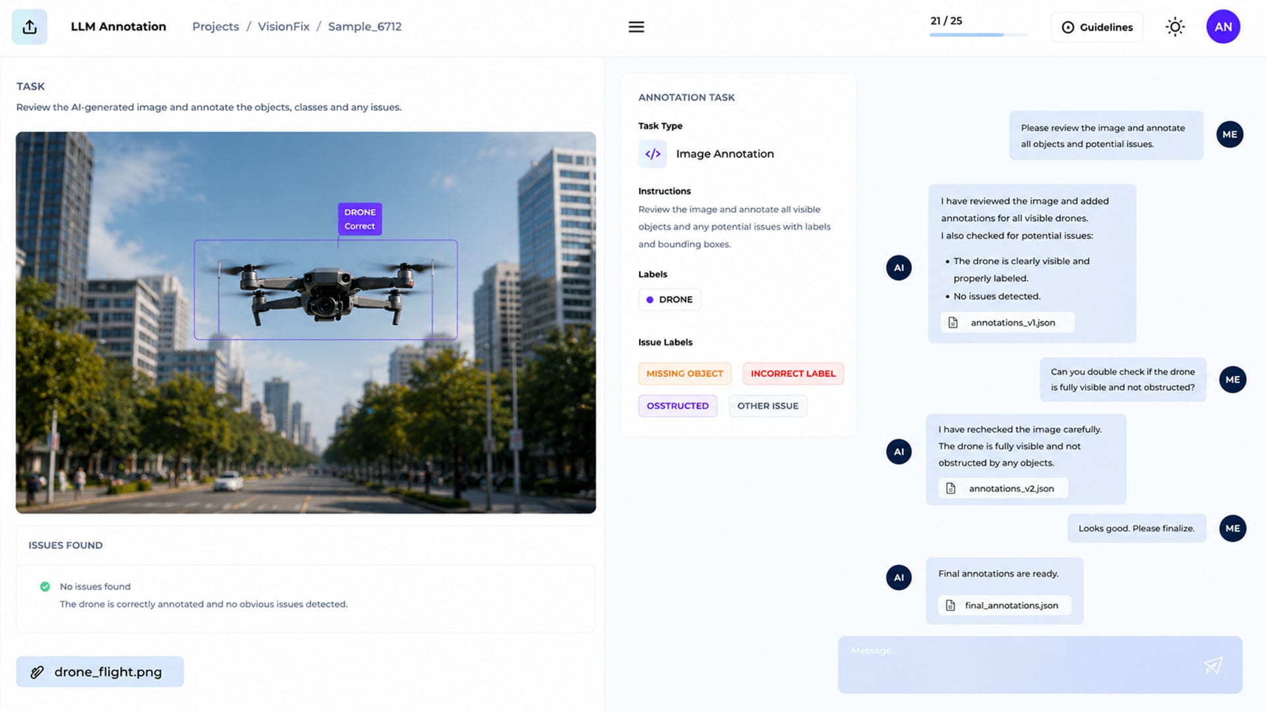Open the final_annotations.json attachment
This screenshot has height=712, width=1266.
pyautogui.click(x=1004, y=605)
